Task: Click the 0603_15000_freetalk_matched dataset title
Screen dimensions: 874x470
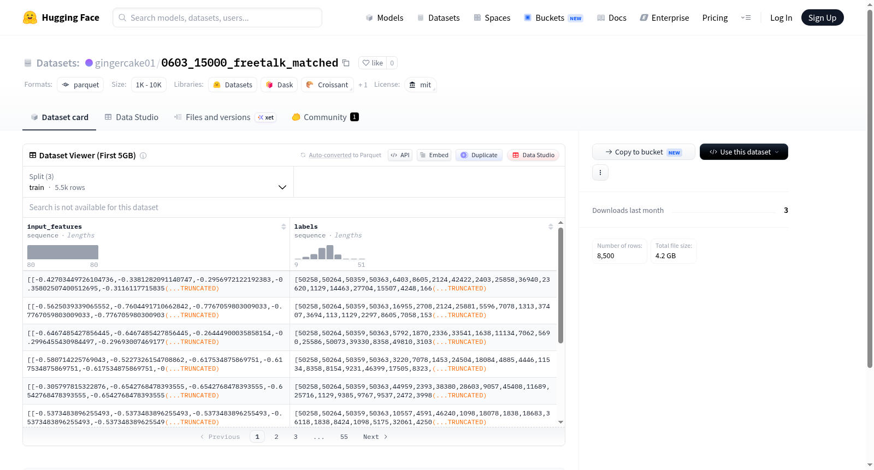Action: tap(250, 63)
